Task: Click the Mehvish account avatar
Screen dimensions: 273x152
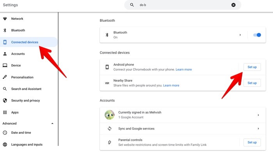Action: tap(110, 115)
